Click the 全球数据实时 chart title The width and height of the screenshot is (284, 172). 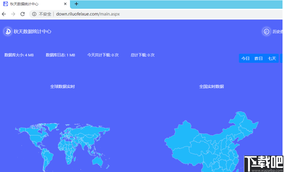62,86
